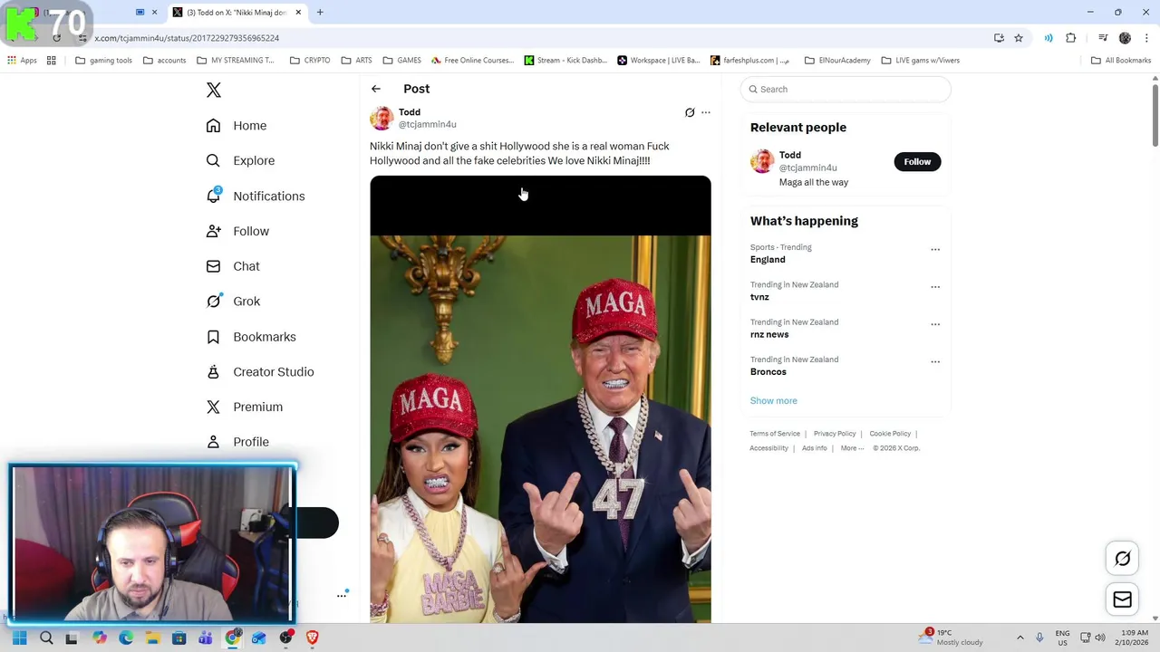Click Show more under What's happening
This screenshot has width=1160, height=652.
tap(774, 400)
